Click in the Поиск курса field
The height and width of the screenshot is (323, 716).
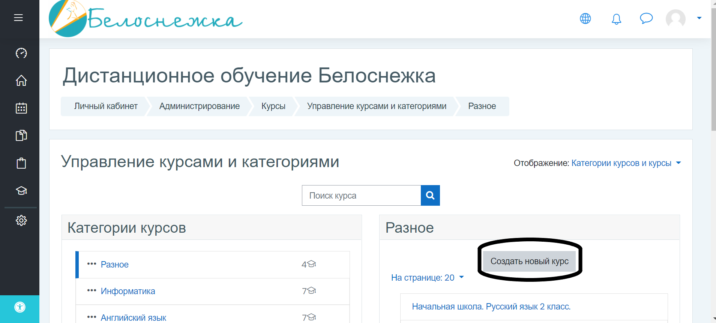coord(361,196)
